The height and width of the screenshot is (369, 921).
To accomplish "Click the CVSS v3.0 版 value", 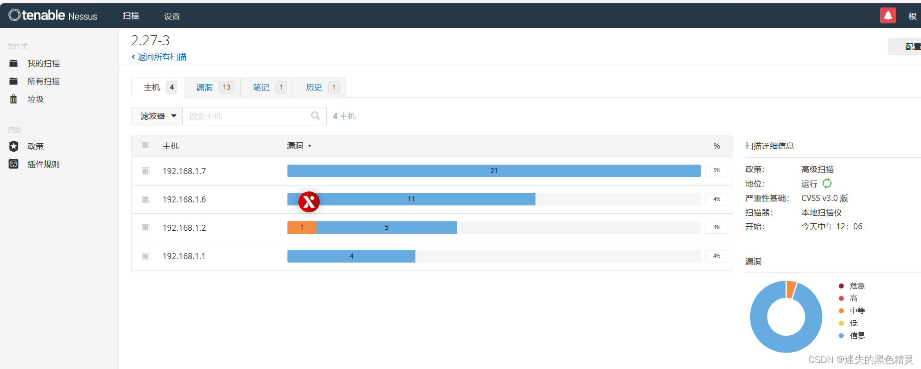I will (824, 198).
